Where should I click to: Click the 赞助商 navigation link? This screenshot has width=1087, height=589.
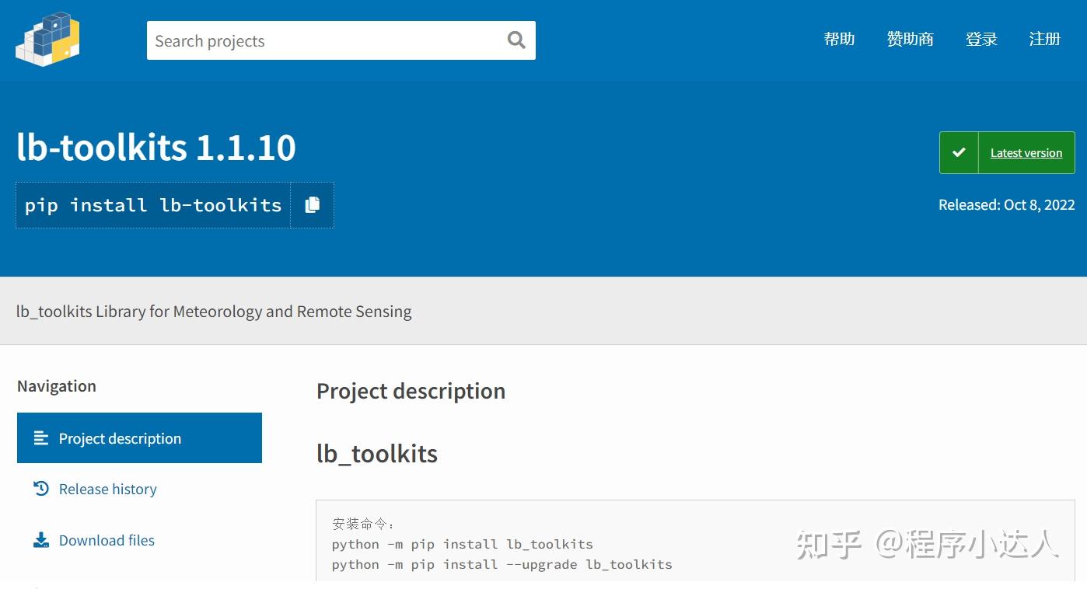click(x=910, y=39)
